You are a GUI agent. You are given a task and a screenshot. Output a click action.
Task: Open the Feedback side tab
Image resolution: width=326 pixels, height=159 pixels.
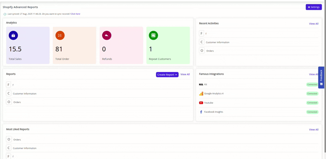pyautogui.click(x=321, y=77)
